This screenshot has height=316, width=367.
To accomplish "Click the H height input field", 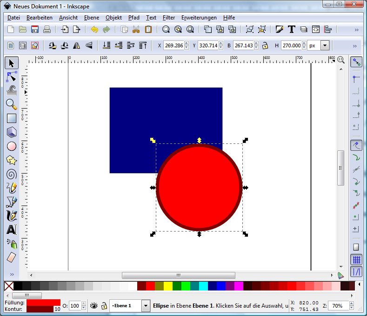I will coord(291,45).
